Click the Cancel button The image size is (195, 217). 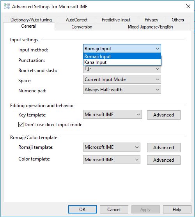point(114,209)
